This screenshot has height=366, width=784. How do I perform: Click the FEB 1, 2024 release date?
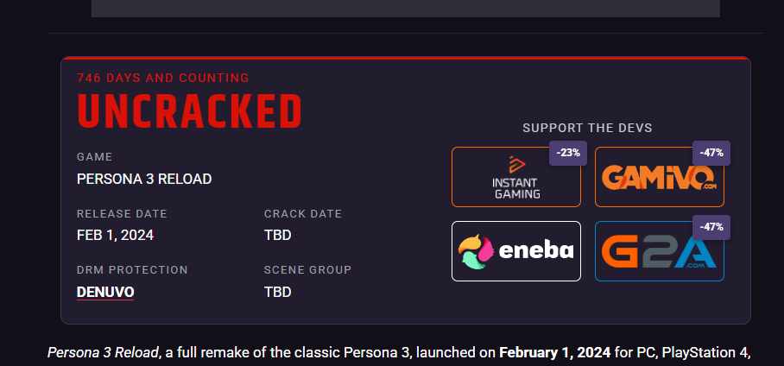pyautogui.click(x=115, y=235)
